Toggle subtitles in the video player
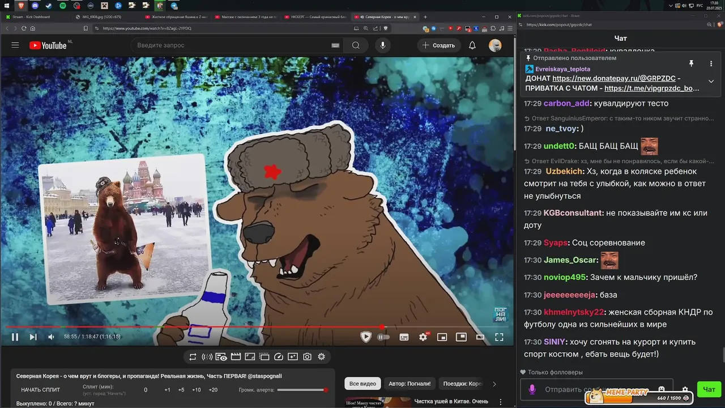This screenshot has width=725, height=408. (404, 337)
